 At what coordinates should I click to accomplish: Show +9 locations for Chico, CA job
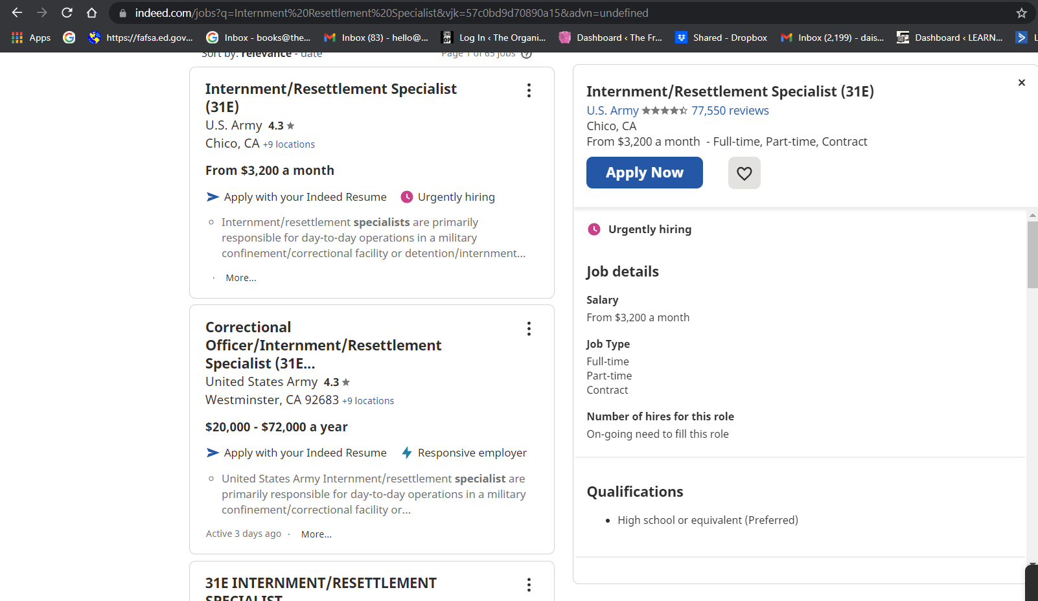coord(289,144)
